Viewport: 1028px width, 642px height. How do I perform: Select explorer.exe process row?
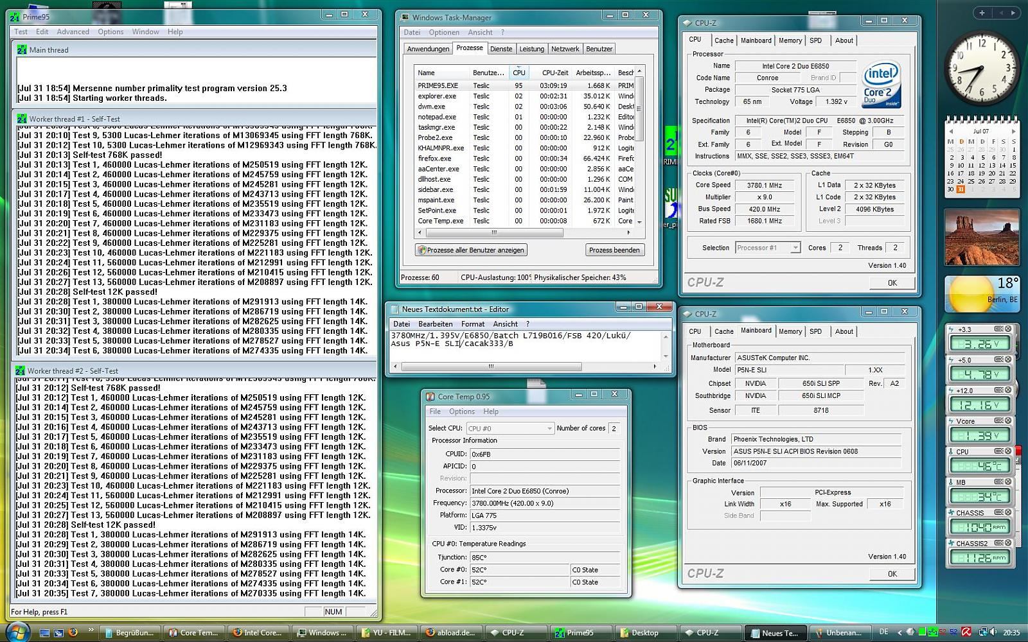pyautogui.click(x=524, y=96)
